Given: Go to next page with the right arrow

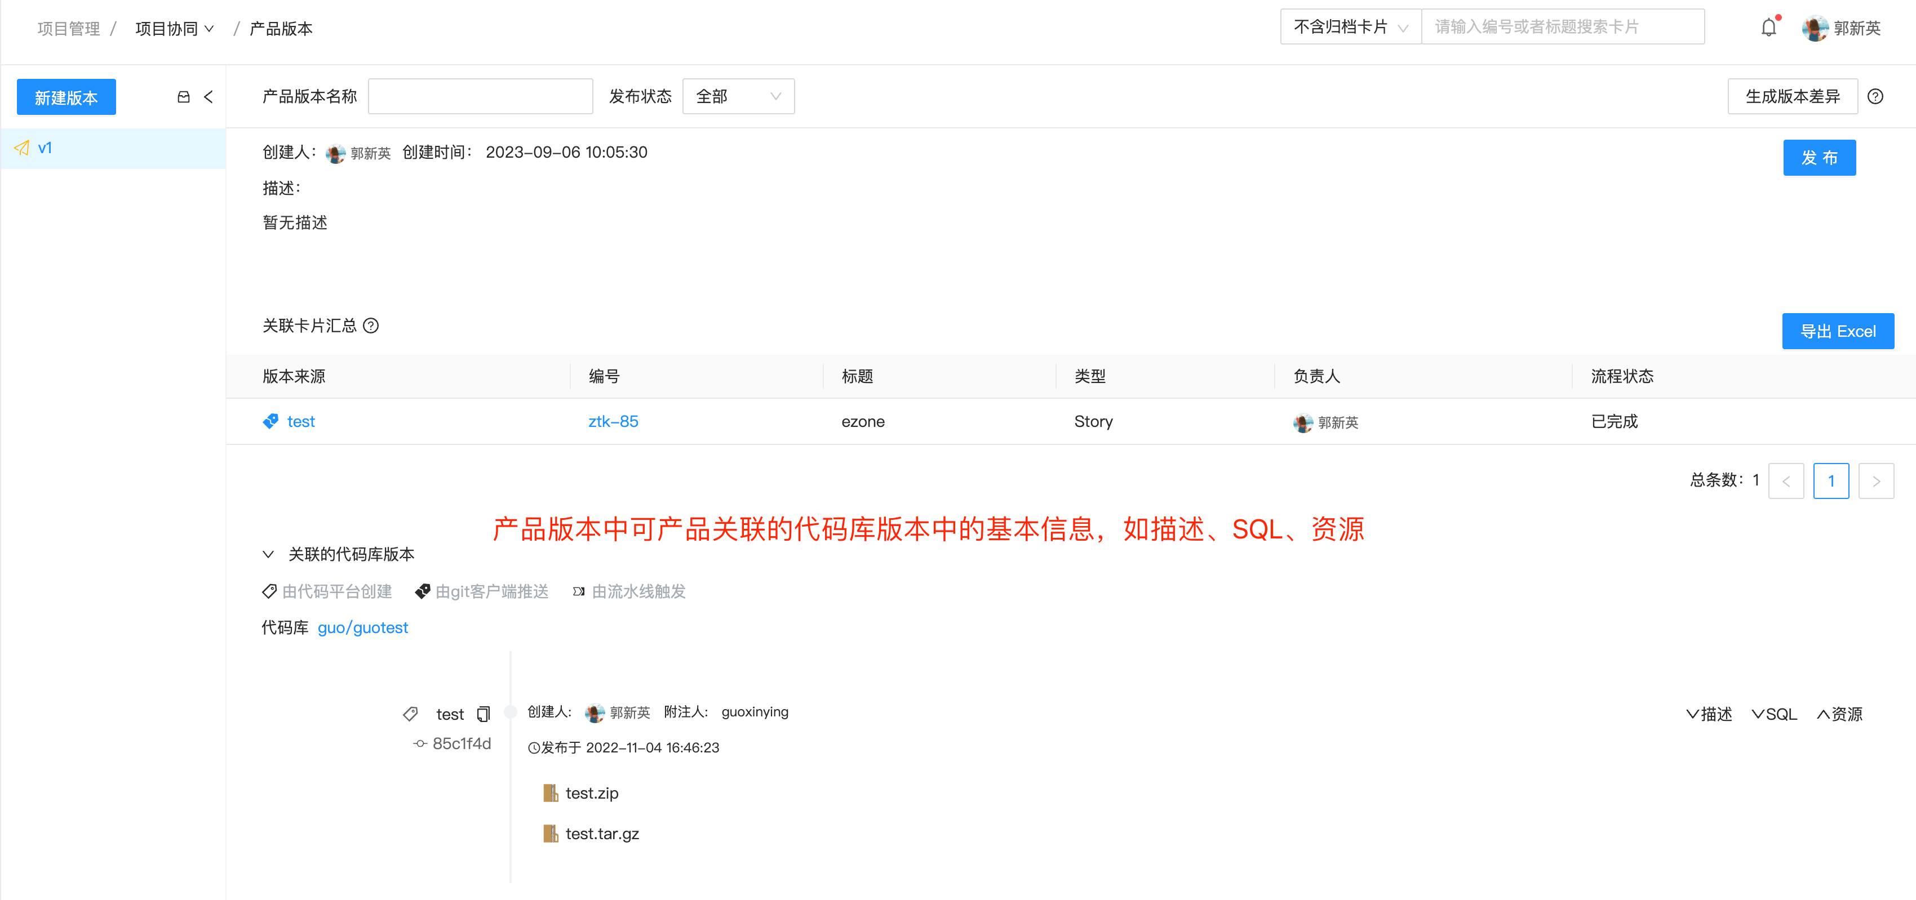Looking at the screenshot, I should click(x=1877, y=481).
